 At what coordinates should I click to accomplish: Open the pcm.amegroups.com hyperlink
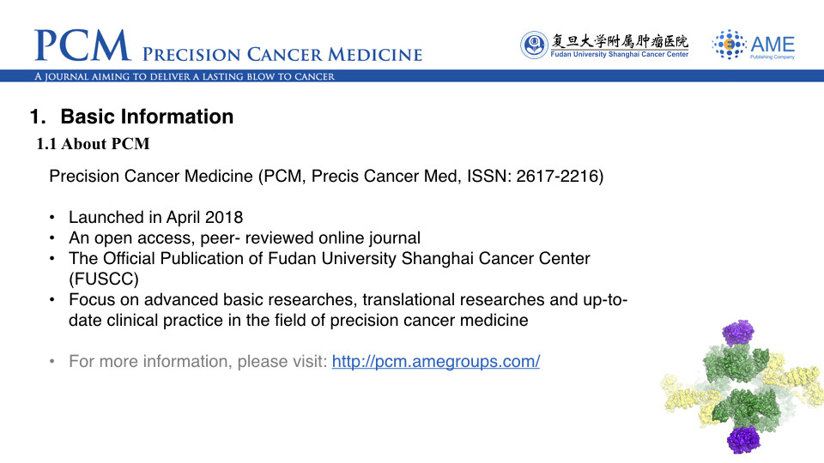point(436,361)
